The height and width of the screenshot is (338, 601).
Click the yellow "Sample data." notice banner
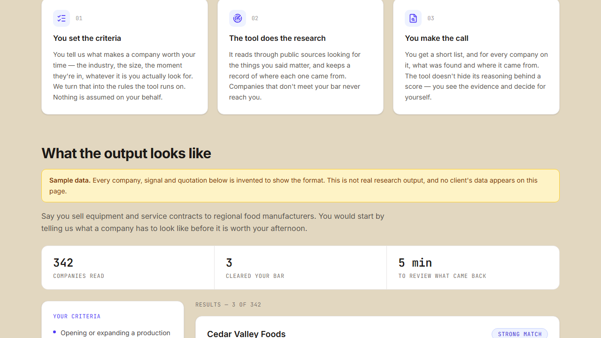click(300, 186)
